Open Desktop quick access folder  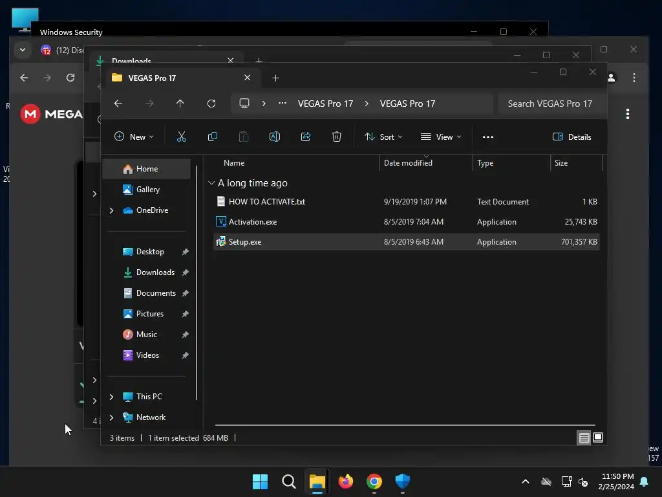point(150,252)
